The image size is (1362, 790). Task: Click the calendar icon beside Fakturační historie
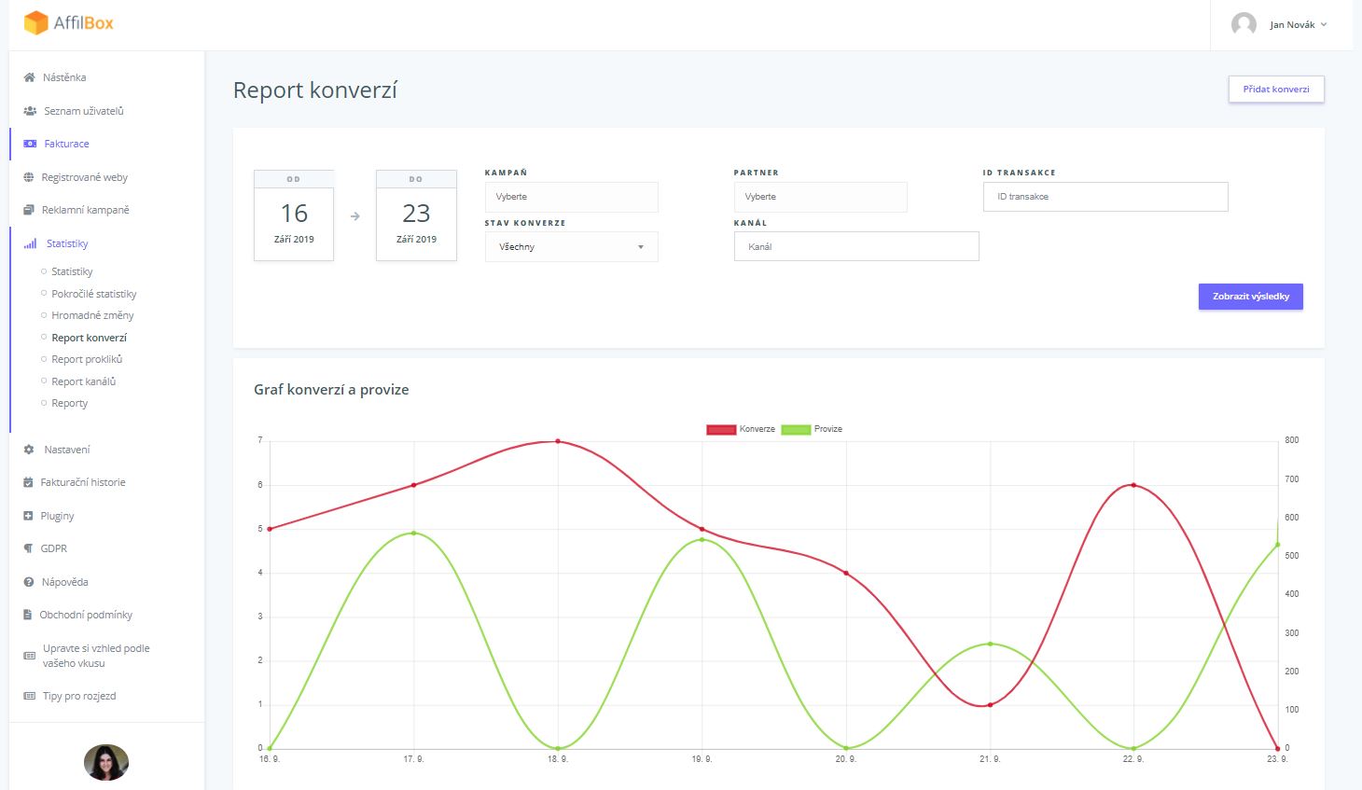click(x=28, y=482)
